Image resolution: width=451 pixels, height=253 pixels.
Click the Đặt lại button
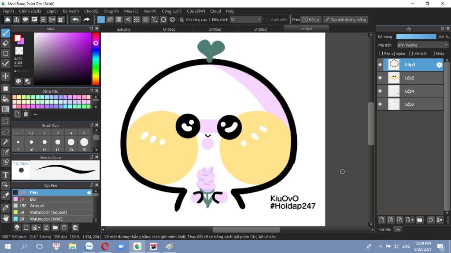coord(311,20)
